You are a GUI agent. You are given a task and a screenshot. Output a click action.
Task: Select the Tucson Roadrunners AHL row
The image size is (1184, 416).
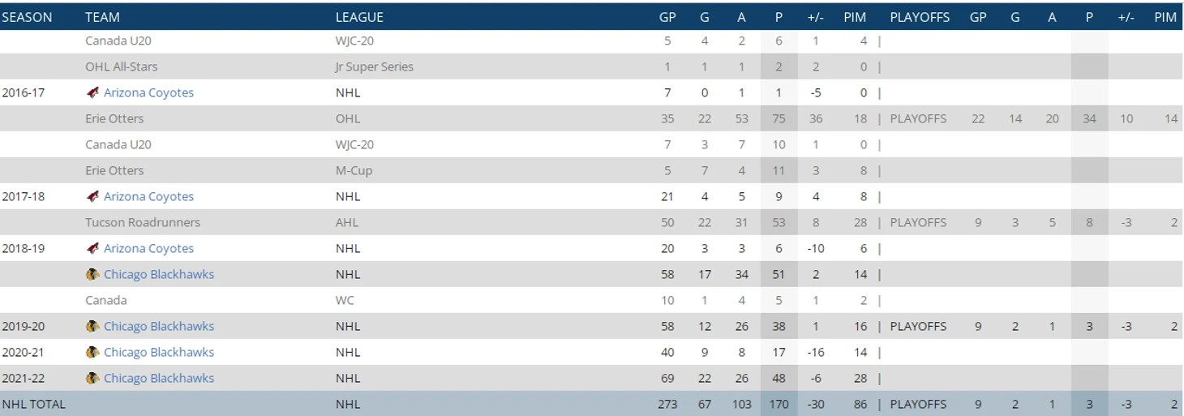coord(592,222)
